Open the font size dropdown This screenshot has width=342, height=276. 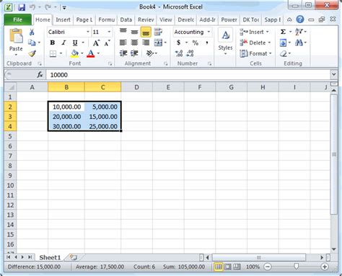(109, 32)
